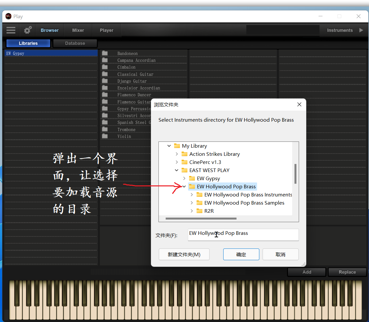Open the Campana Accordian folder icon
The width and height of the screenshot is (369, 322).
coord(105,60)
